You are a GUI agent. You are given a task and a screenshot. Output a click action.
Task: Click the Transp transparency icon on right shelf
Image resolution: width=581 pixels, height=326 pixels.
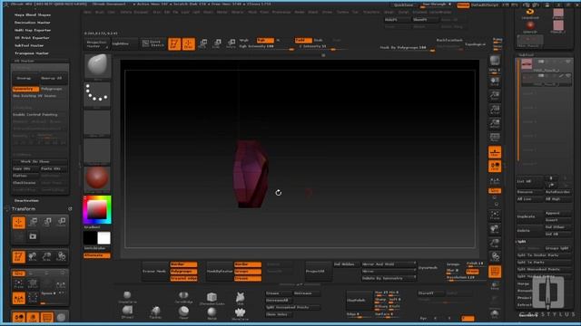click(495, 285)
